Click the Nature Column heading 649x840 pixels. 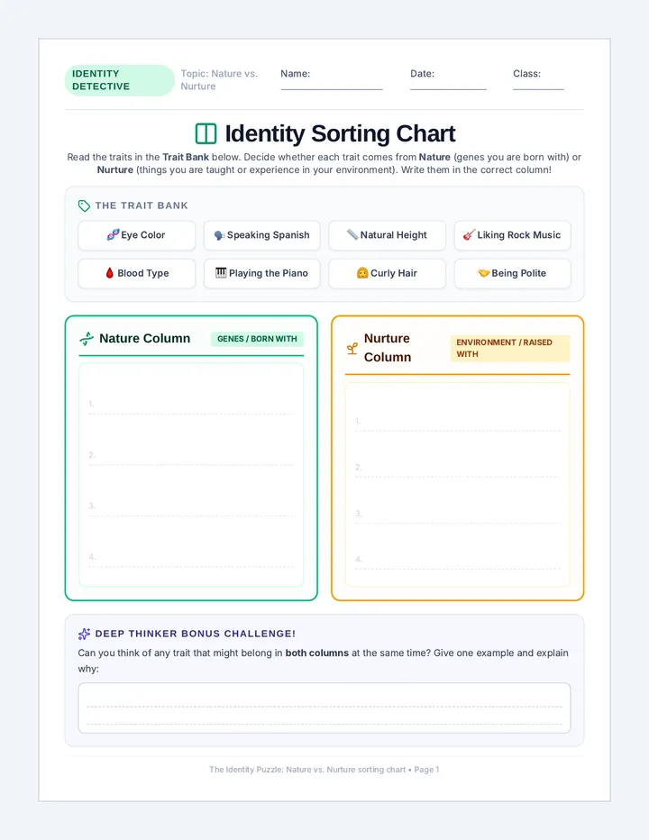pyautogui.click(x=145, y=339)
